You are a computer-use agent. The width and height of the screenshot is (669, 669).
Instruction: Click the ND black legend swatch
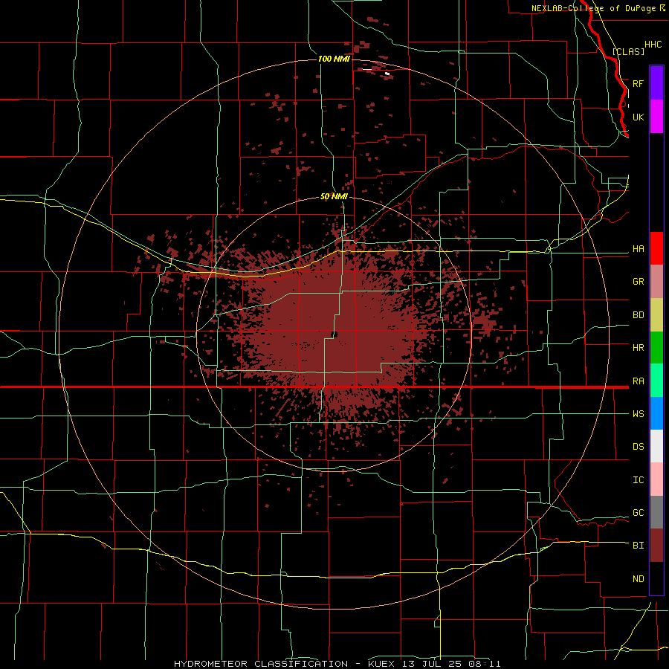pos(656,578)
